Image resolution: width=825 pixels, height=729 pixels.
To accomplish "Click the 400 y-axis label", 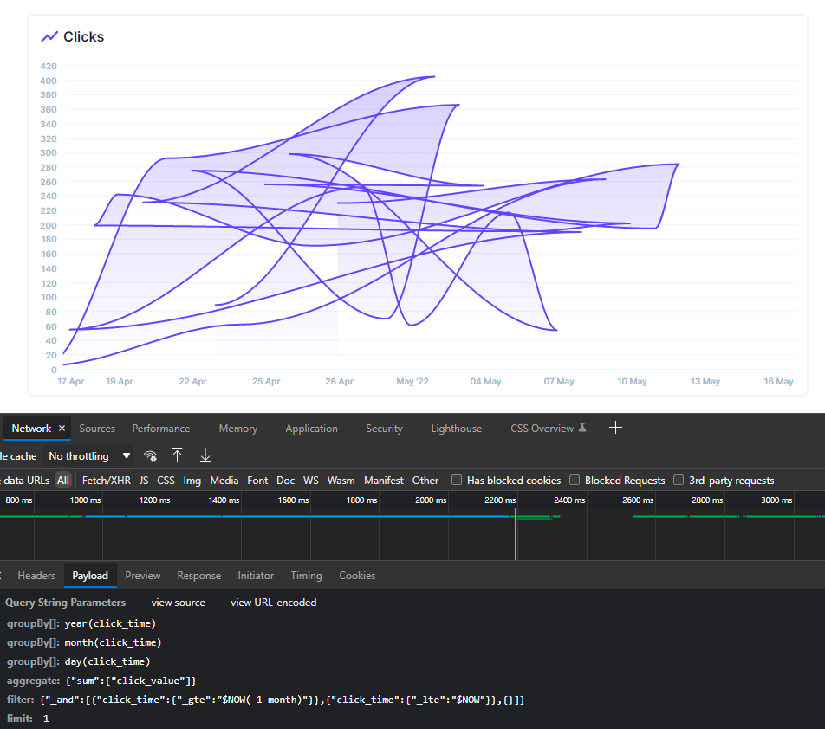I will pyautogui.click(x=49, y=81).
